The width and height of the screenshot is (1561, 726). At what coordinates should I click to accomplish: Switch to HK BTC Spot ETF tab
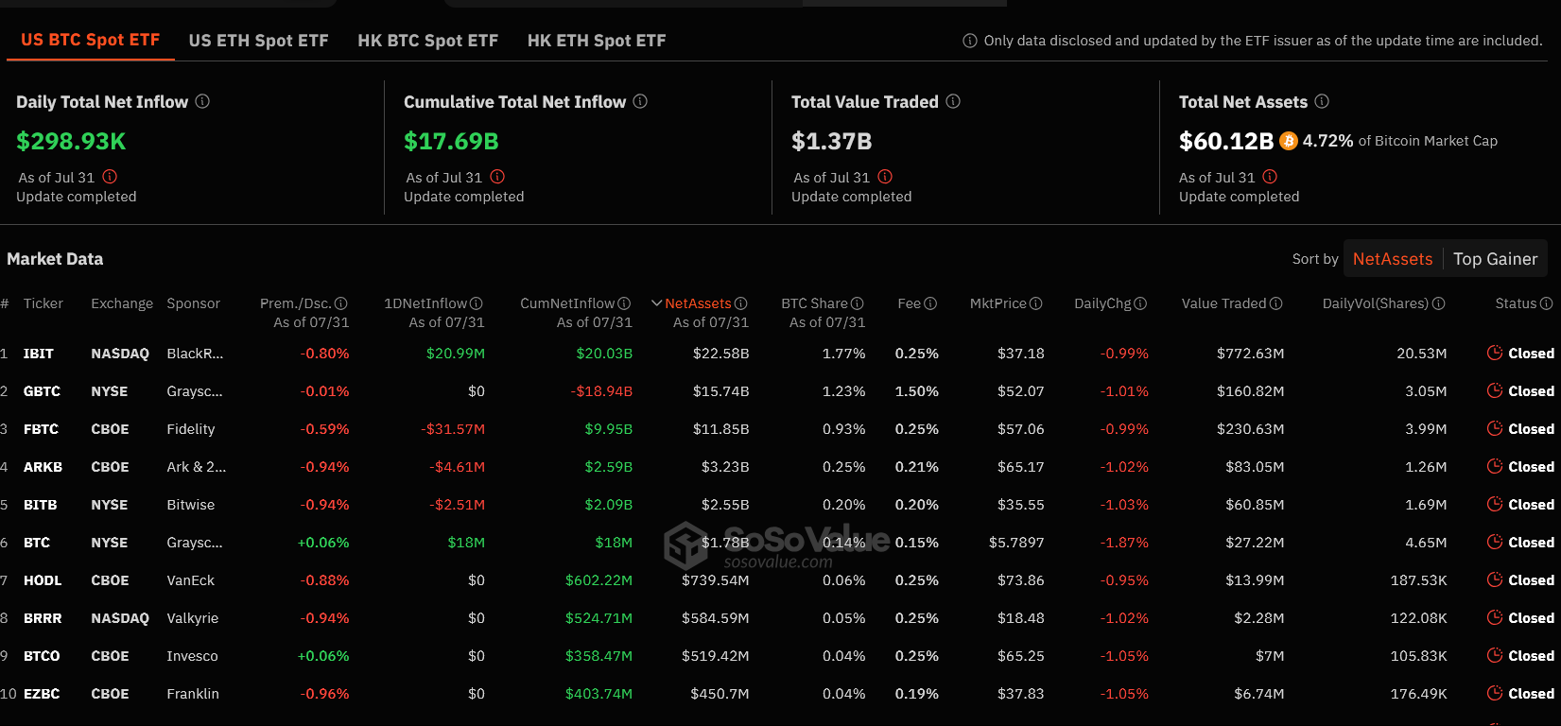(427, 41)
